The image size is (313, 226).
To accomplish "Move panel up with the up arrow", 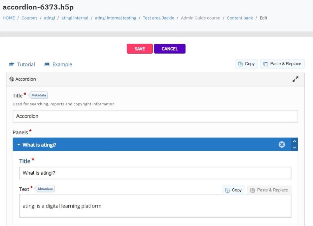I will point(294,141).
